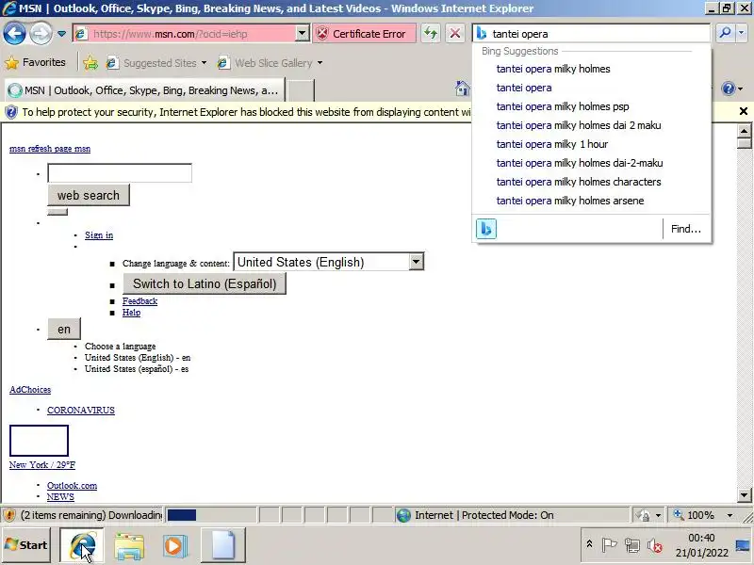This screenshot has width=754, height=565.
Task: Open a new blank tab
Action: [301, 90]
